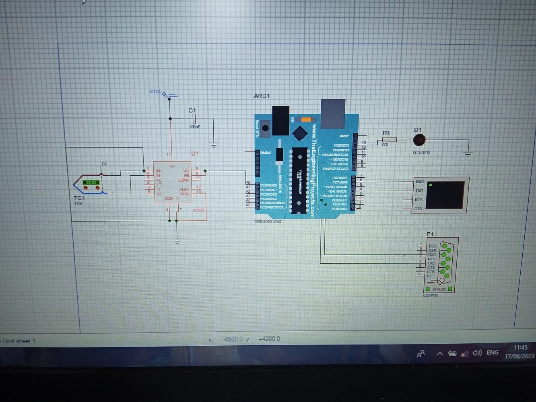Screen dimensions: 536x402
Task: Select the 100nF capacitor C1
Action: (194, 119)
